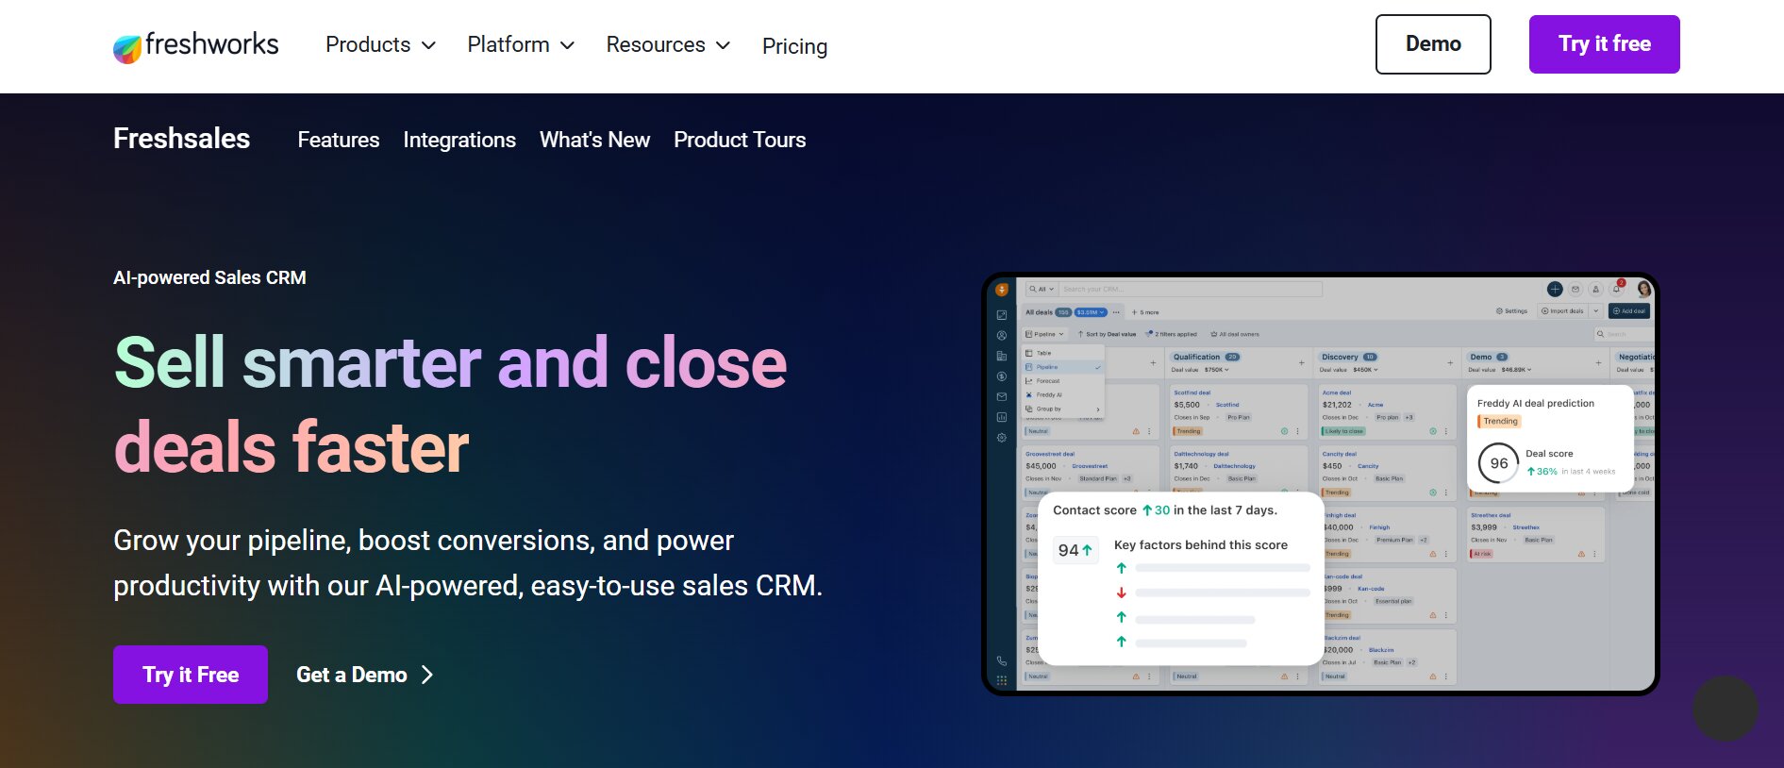1784x768 pixels.
Task: Click the Freshsales product name link
Action: point(181,139)
